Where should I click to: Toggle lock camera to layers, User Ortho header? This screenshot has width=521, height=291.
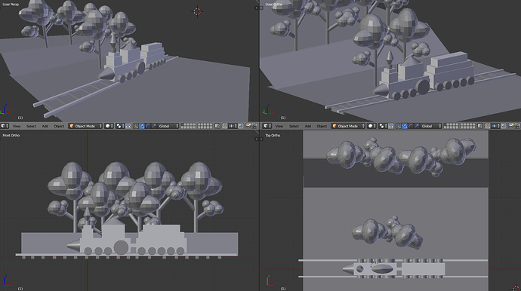[479, 126]
